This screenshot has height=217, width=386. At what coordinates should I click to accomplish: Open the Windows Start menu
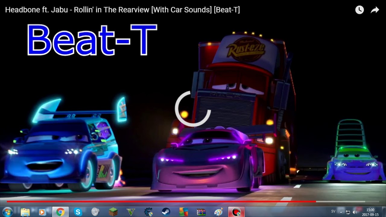7,212
